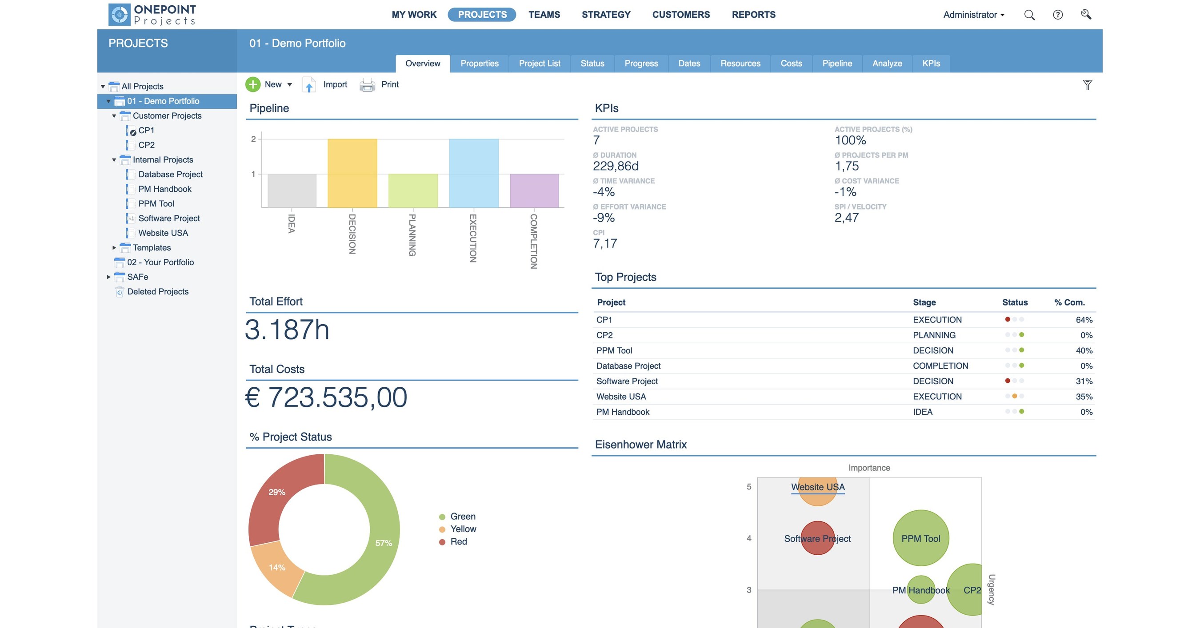
Task: Click Website USA yellow status indicator
Action: tap(1015, 396)
